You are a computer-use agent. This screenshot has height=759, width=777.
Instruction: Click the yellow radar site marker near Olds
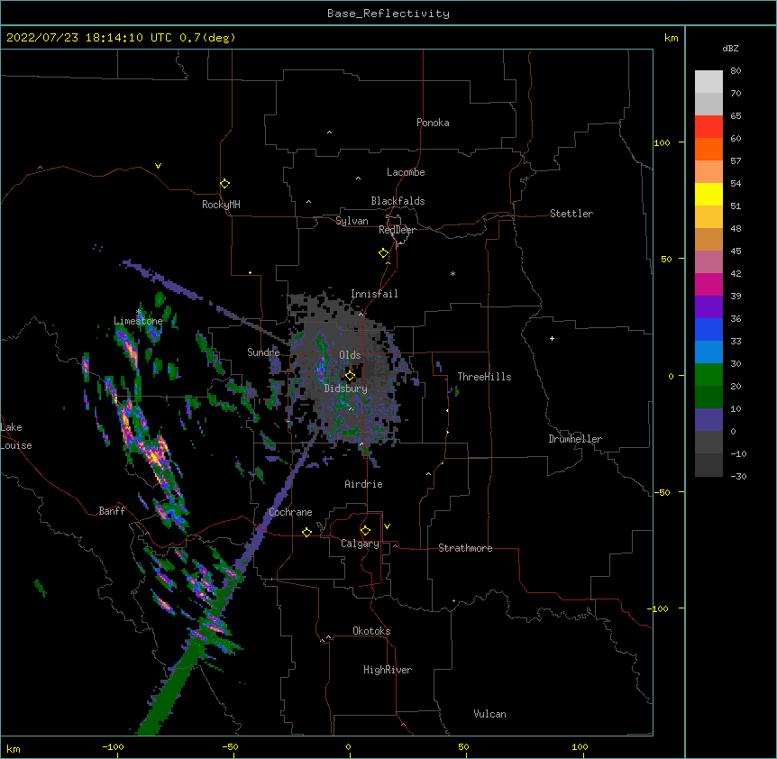coord(350,376)
